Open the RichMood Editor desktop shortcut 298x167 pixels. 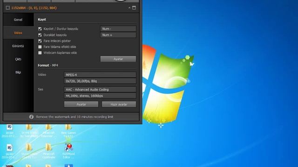point(68,151)
